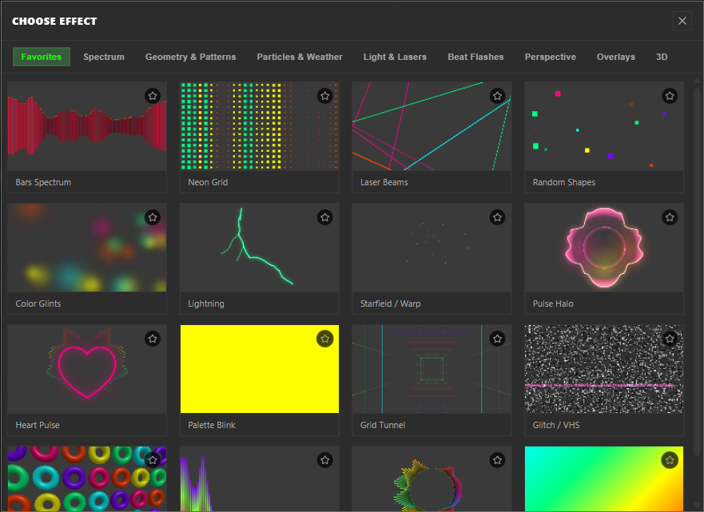Pick the Lightning effect preview
The image size is (704, 512).
260,248
